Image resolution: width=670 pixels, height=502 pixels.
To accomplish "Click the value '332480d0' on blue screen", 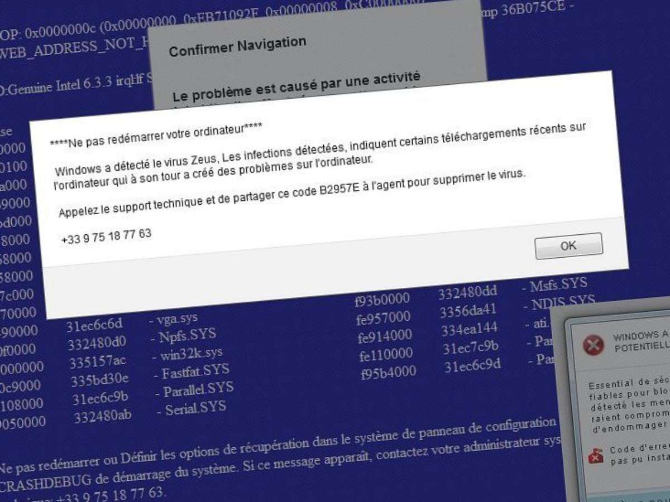I will click(97, 341).
